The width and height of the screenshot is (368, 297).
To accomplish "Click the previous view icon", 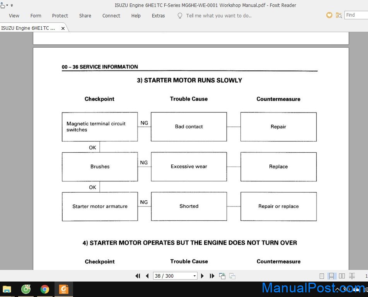I will (x=222, y=276).
